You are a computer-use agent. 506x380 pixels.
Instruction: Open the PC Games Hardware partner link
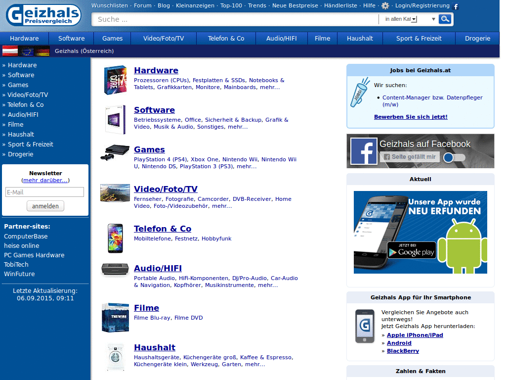pos(34,255)
